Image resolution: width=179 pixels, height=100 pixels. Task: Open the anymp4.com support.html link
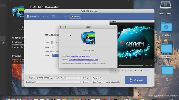pos(83,59)
